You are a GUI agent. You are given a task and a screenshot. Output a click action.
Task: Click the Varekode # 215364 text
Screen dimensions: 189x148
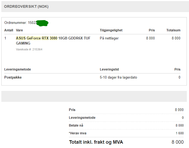(29, 49)
